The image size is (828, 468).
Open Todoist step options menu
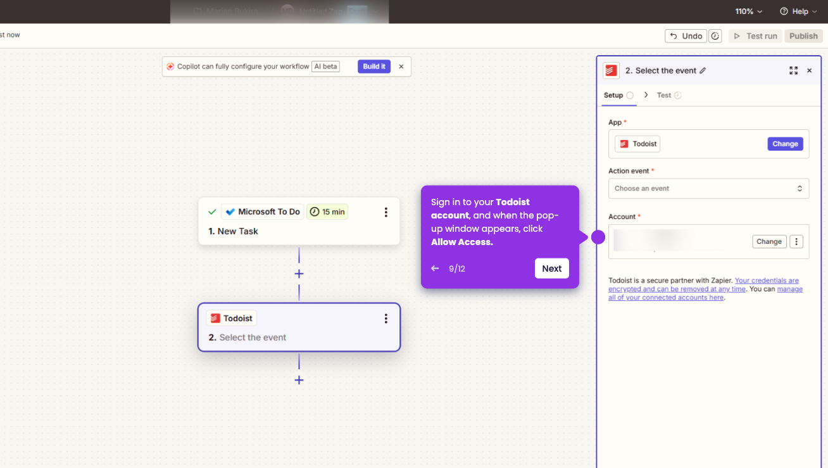tap(386, 319)
